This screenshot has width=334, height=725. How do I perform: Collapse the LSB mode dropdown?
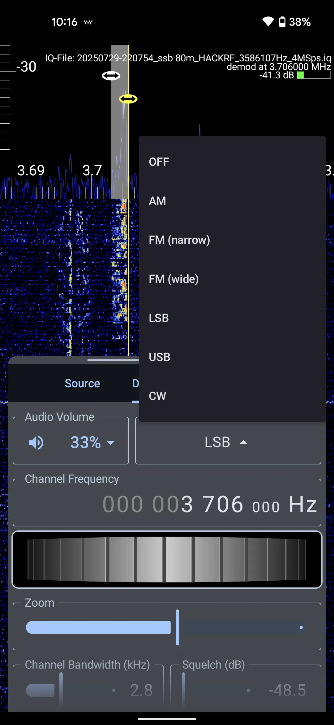[228, 442]
